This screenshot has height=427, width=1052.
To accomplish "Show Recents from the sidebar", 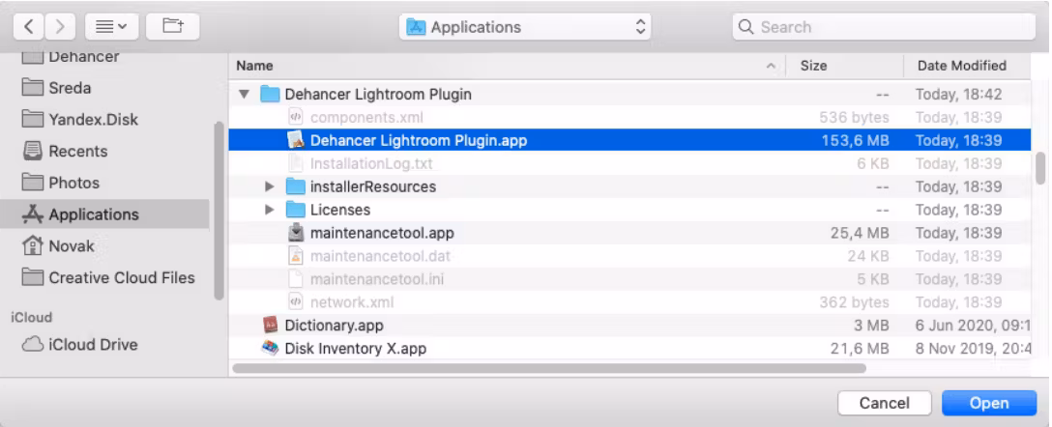I will click(77, 151).
